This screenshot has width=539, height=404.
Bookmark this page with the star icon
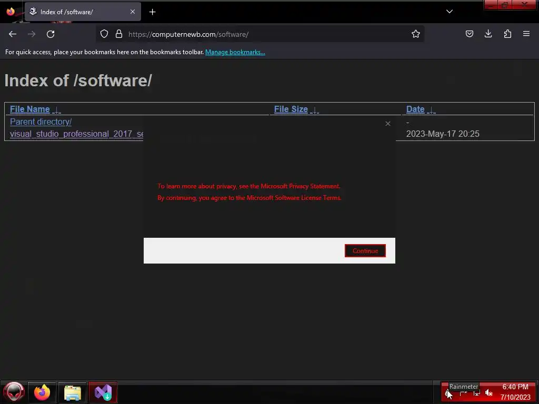pyautogui.click(x=416, y=34)
